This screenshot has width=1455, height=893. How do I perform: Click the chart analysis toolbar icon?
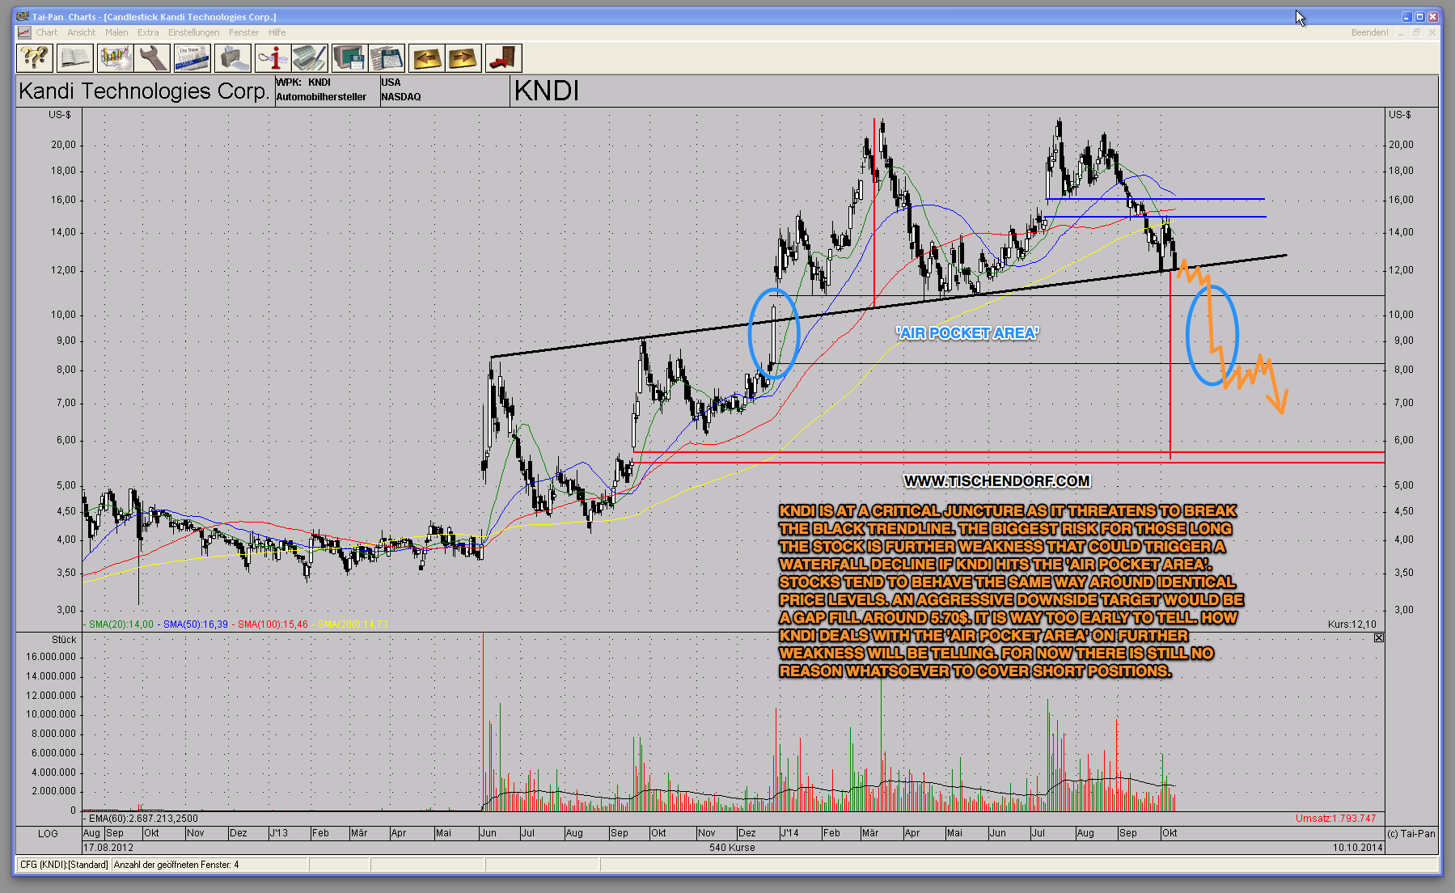115,58
